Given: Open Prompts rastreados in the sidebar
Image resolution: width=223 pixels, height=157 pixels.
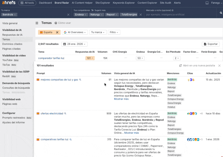Looking at the screenshot, I should click(17, 118).
